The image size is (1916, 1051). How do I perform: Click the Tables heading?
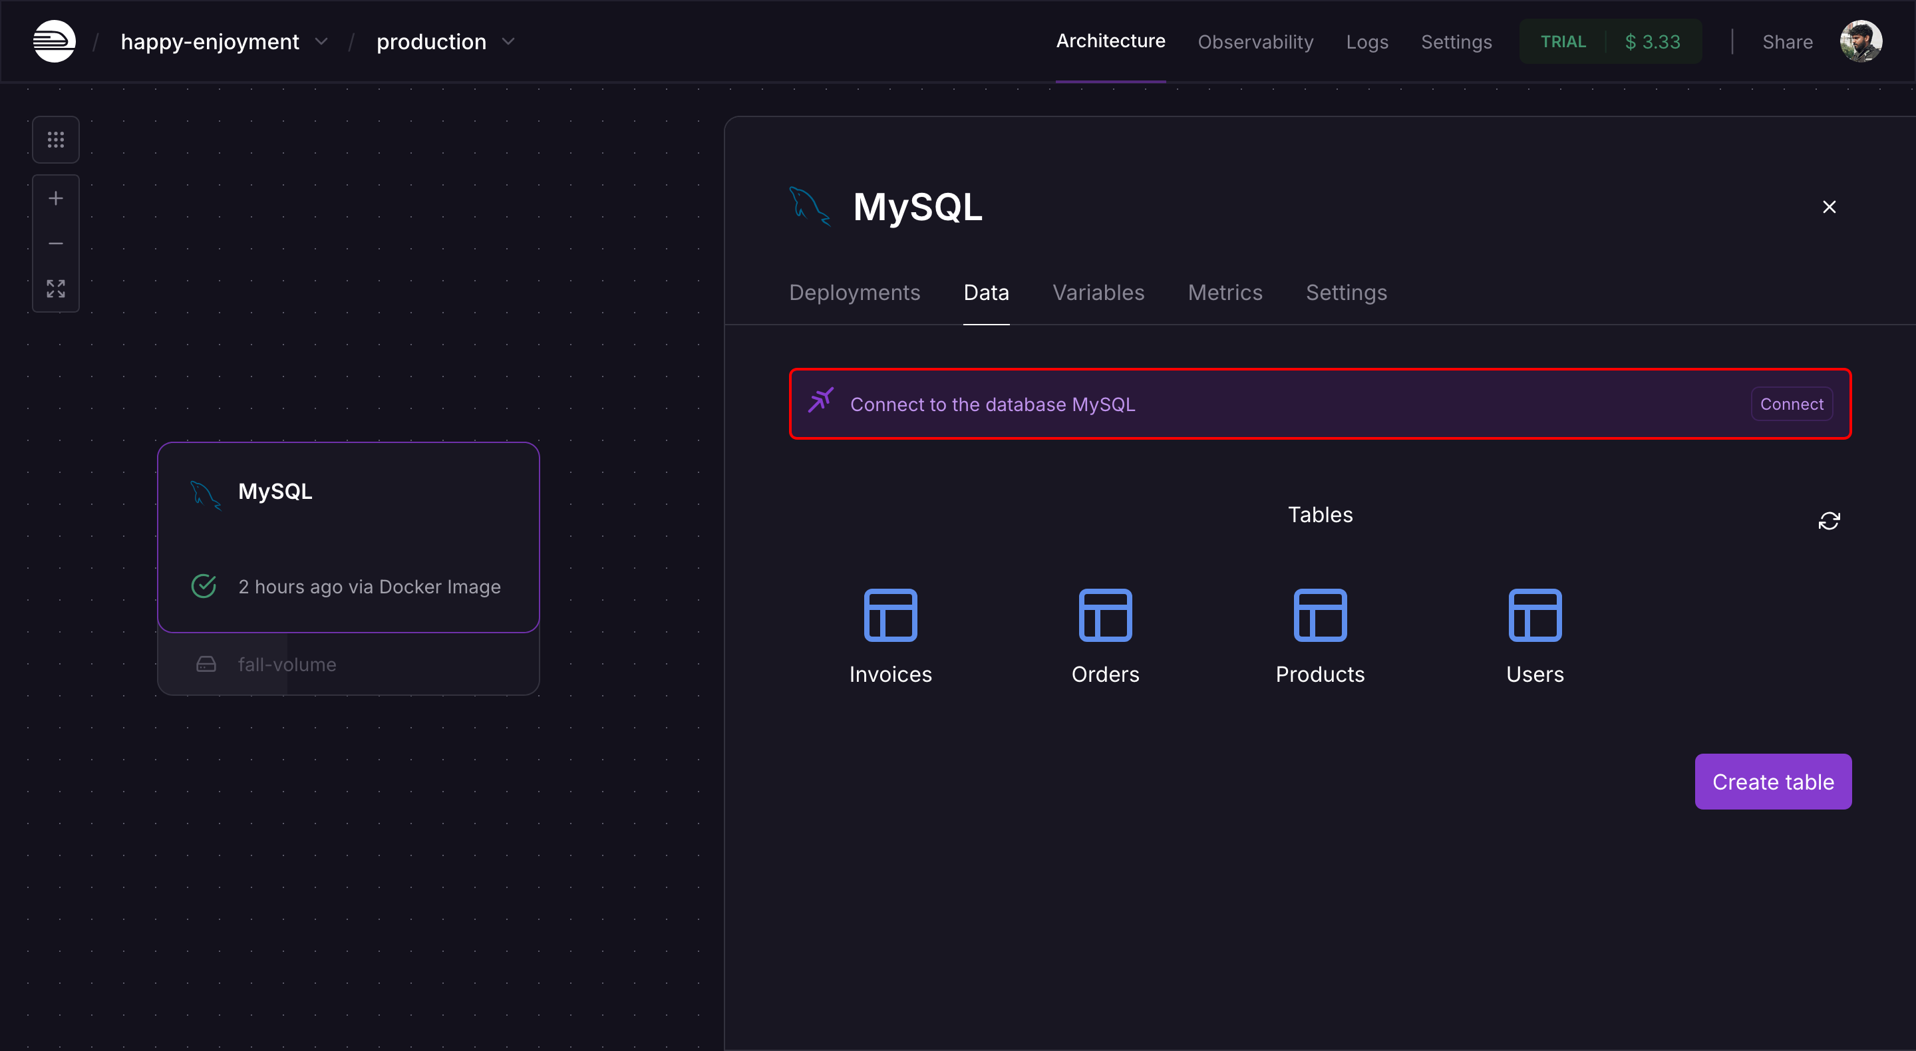1320,515
